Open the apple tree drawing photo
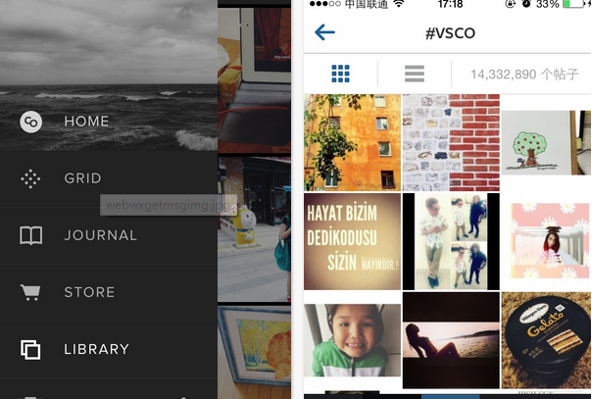 coord(546,143)
